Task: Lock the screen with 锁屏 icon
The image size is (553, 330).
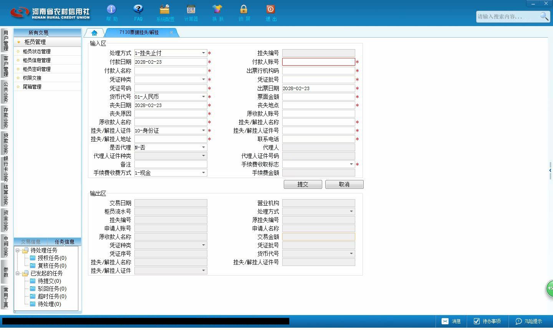Action: point(244,9)
